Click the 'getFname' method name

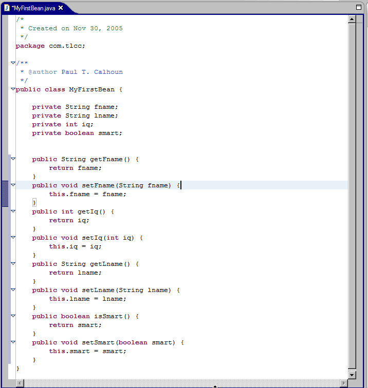(x=106, y=159)
